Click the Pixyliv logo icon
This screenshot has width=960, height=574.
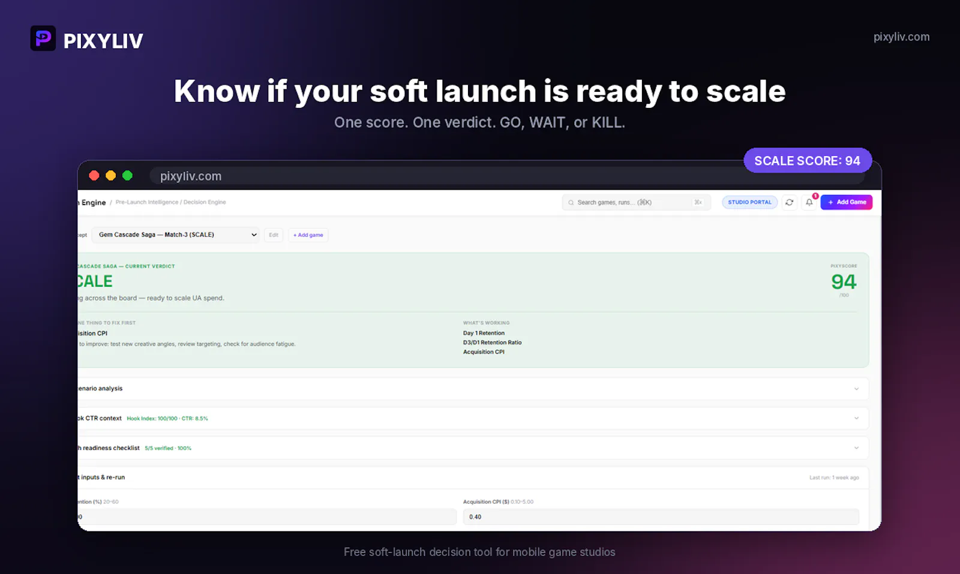click(43, 38)
